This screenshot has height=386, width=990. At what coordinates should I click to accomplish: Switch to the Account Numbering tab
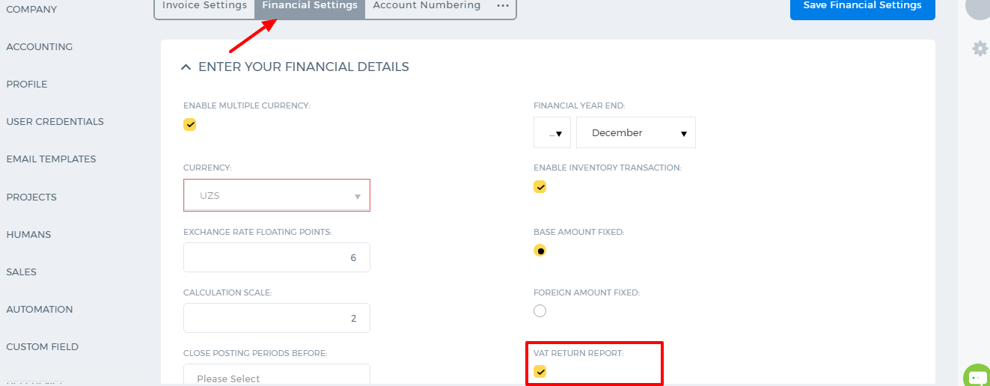pyautogui.click(x=427, y=6)
